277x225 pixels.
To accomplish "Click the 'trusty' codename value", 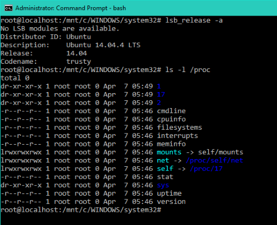I will 79,62.
